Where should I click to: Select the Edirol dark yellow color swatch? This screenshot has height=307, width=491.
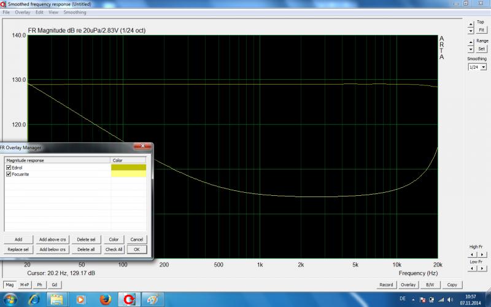coord(128,167)
